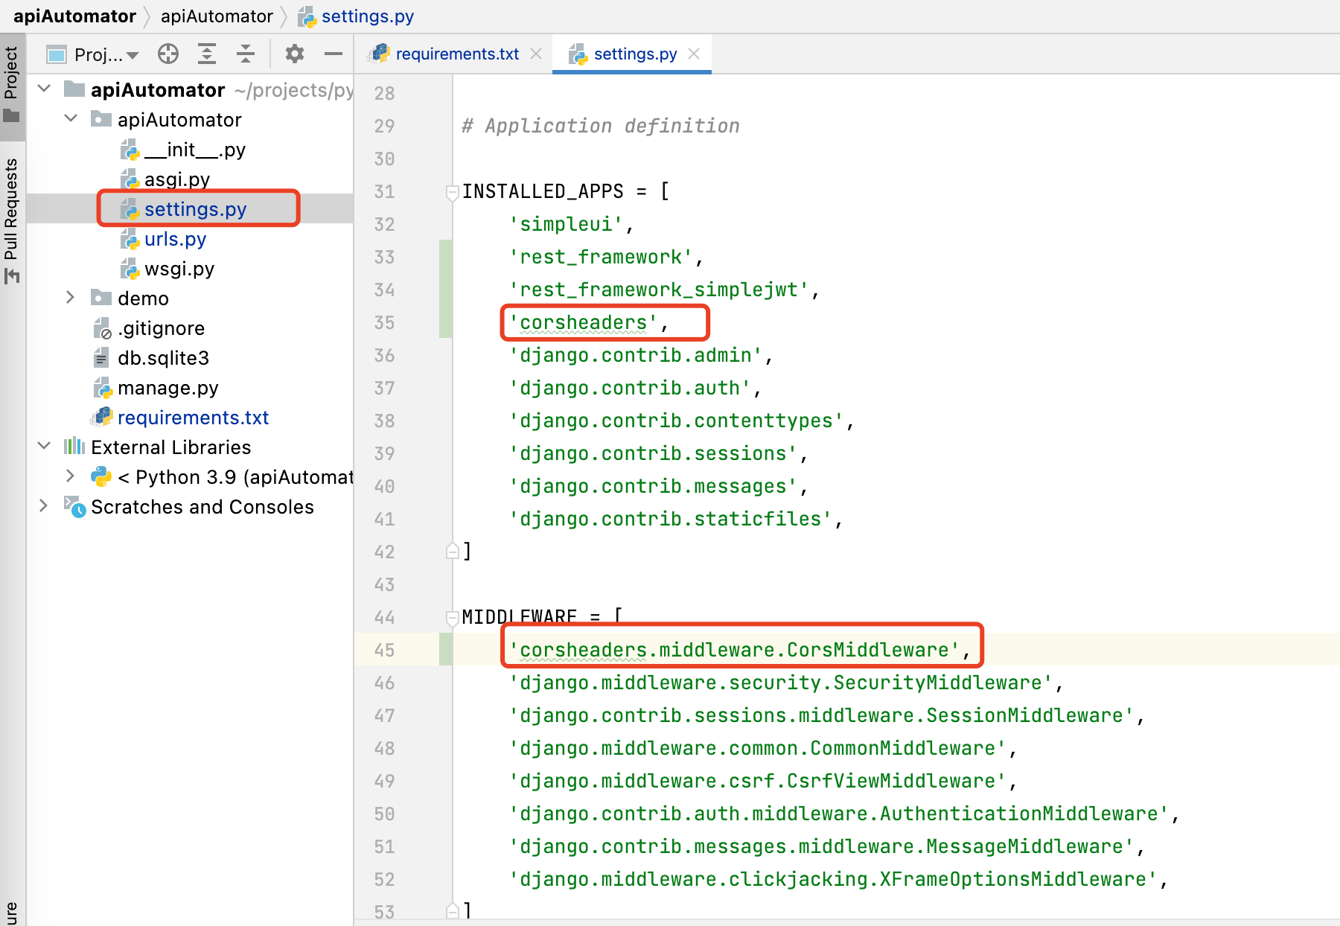Click the .gitignore file icon

tap(102, 328)
